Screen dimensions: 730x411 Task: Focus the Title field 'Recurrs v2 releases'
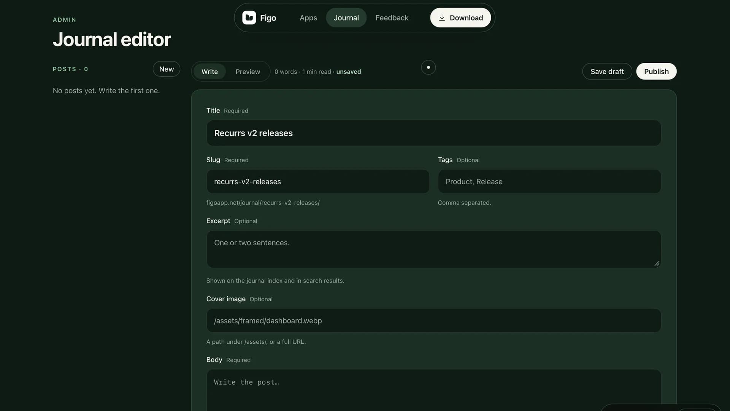point(433,133)
